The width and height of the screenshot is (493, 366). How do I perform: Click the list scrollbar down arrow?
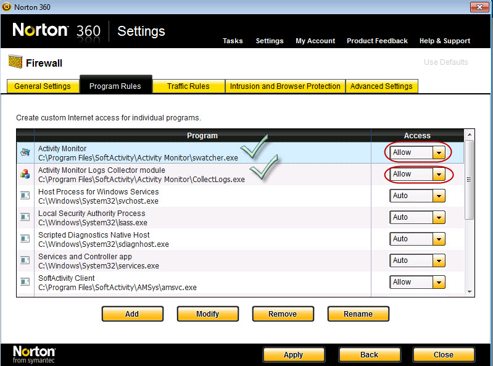(x=470, y=291)
